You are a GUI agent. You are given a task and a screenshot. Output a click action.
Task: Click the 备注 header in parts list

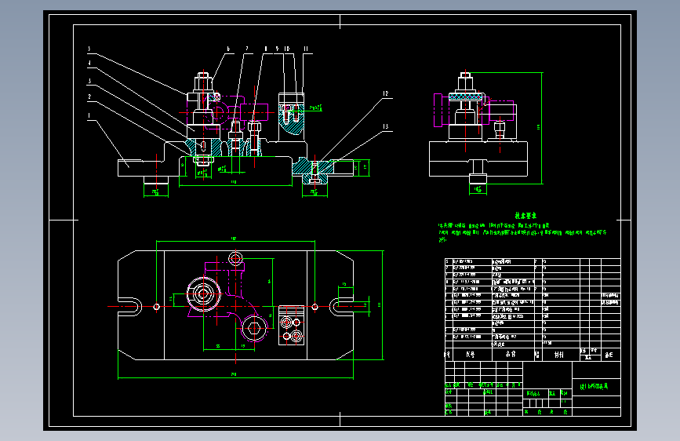(x=609, y=355)
